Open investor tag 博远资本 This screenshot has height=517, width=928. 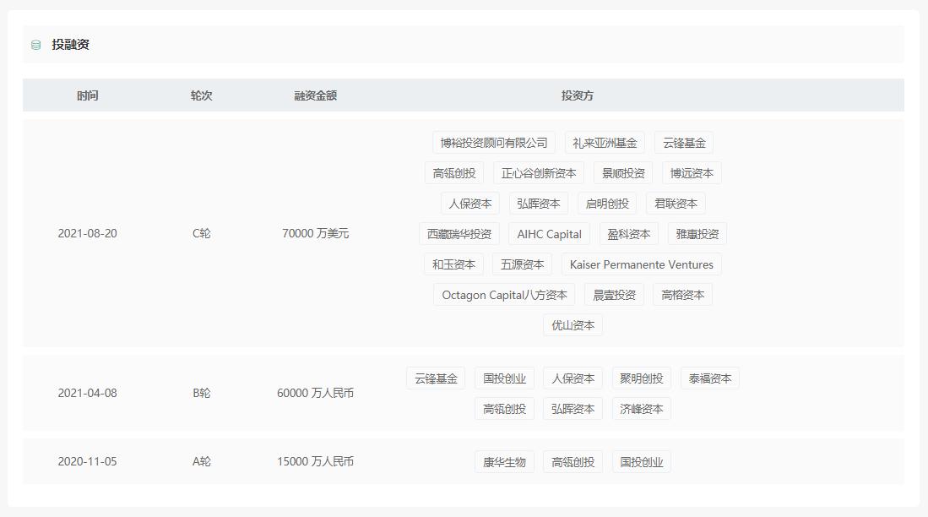click(x=692, y=173)
